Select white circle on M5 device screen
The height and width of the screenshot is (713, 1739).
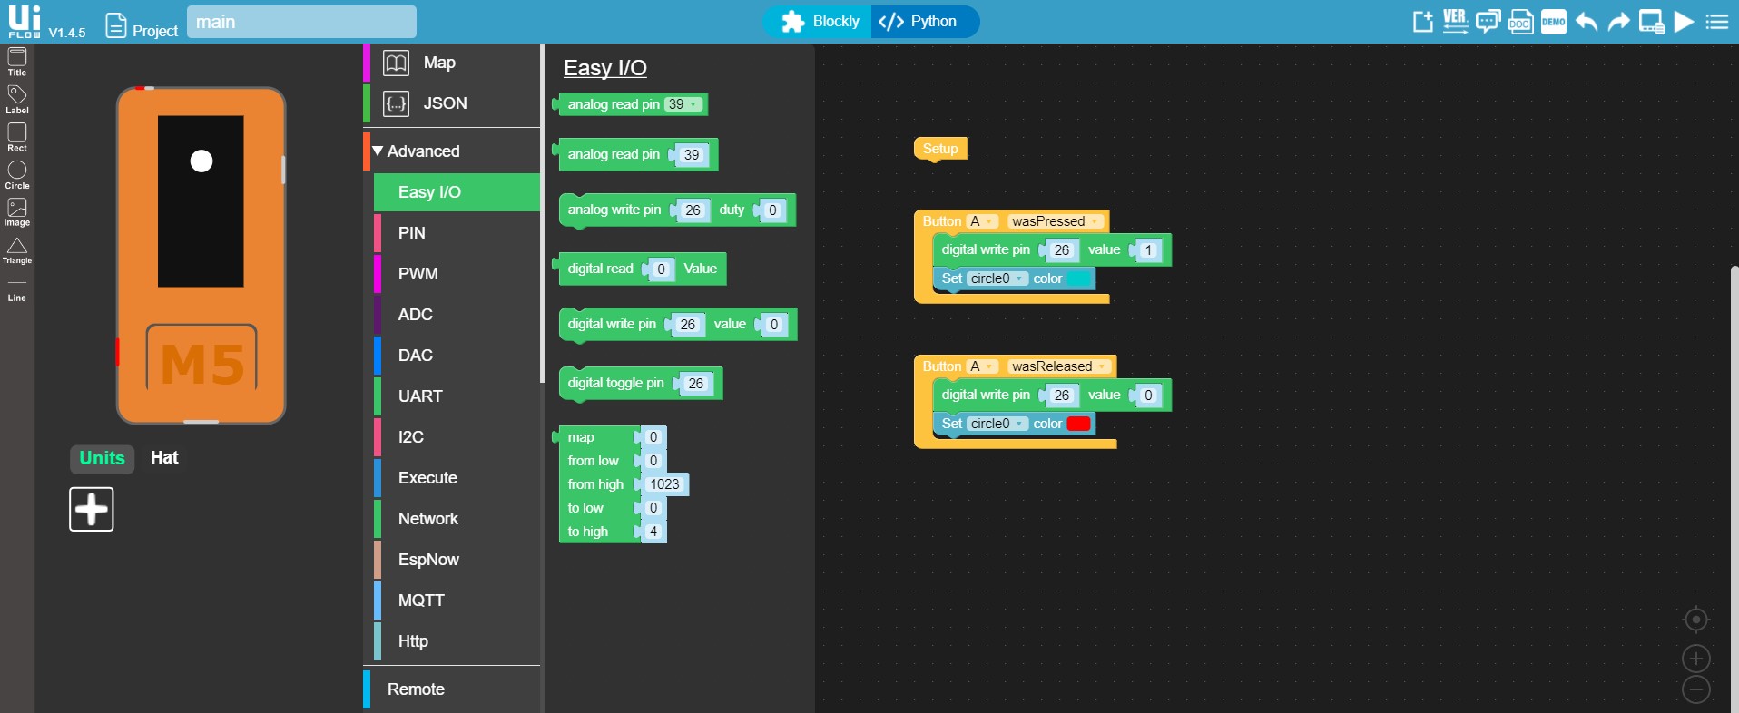pos(201,161)
